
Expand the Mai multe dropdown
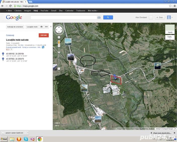[93, 11]
